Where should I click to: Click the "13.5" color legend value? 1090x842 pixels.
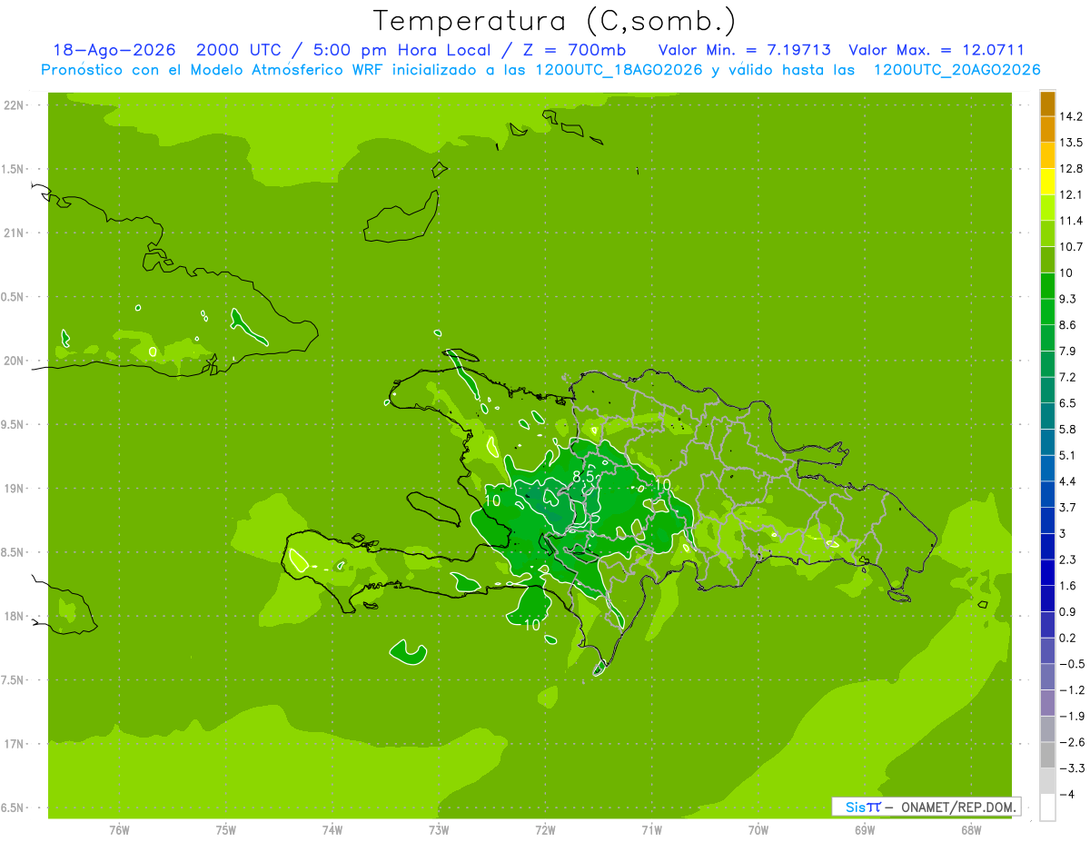point(1071,143)
